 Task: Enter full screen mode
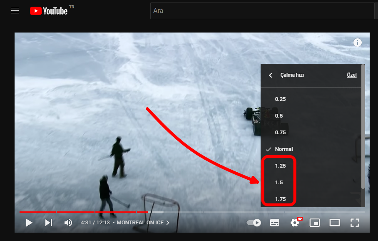click(x=354, y=223)
